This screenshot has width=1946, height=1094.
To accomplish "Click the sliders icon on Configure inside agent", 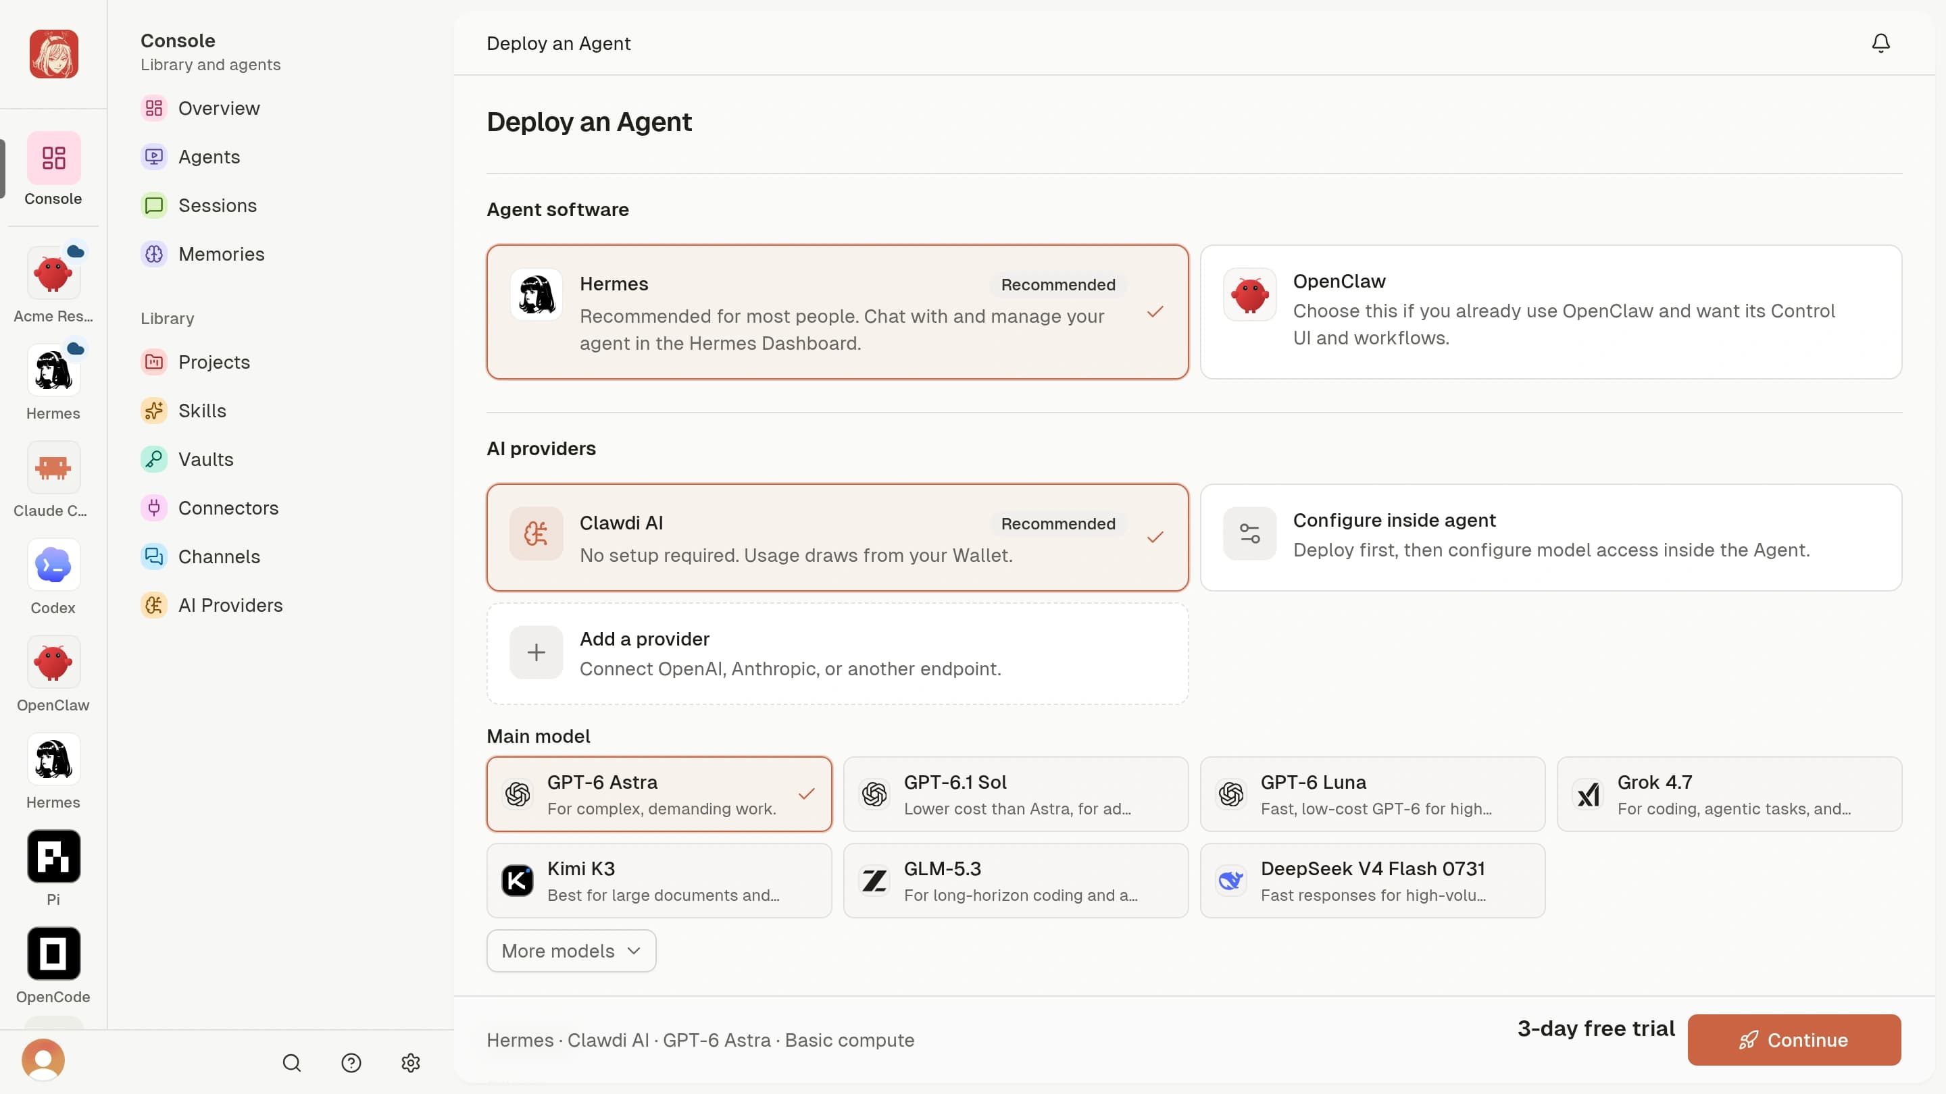I will click(1249, 533).
